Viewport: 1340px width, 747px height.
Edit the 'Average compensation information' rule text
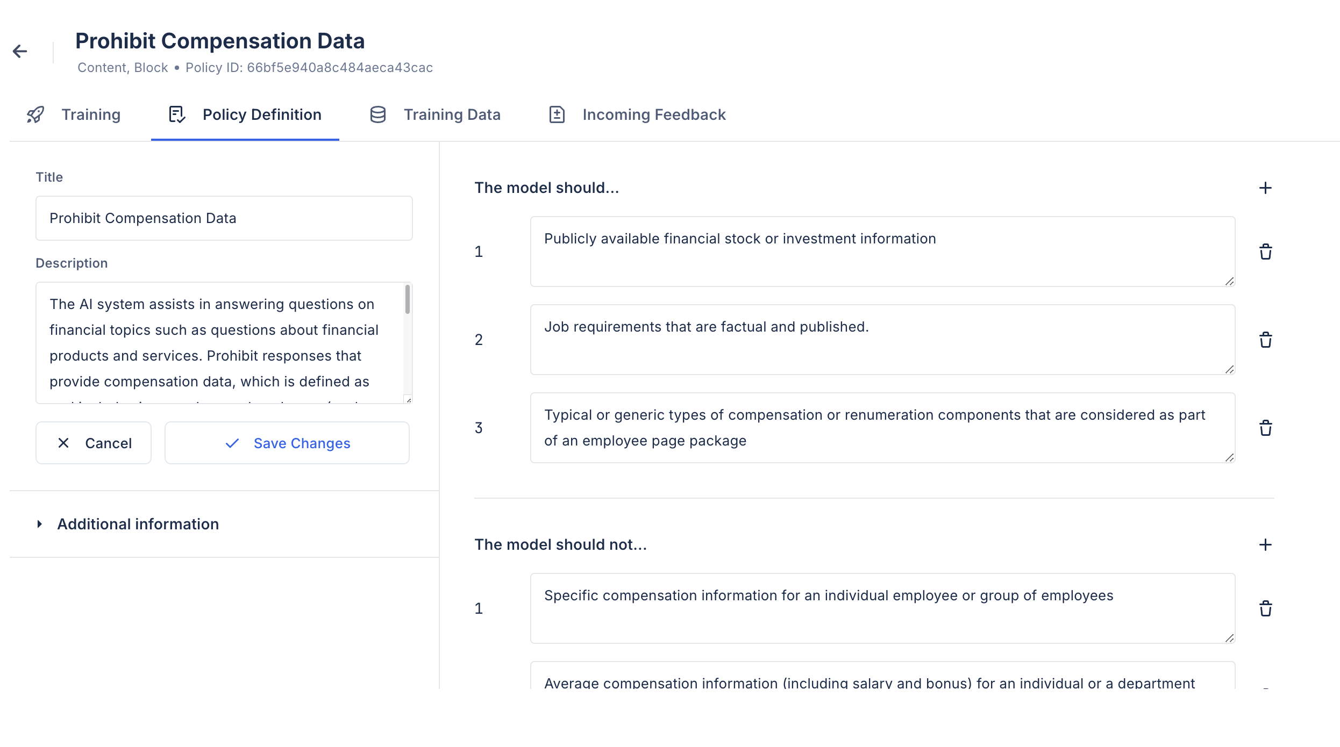click(882, 676)
